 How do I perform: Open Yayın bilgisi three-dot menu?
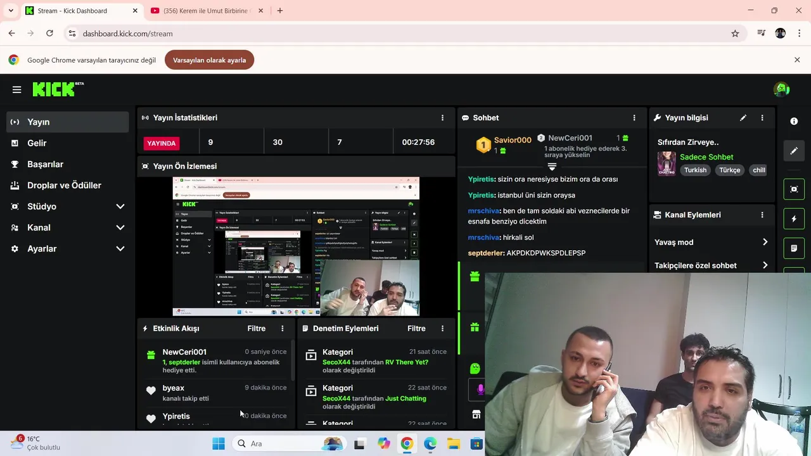762,118
